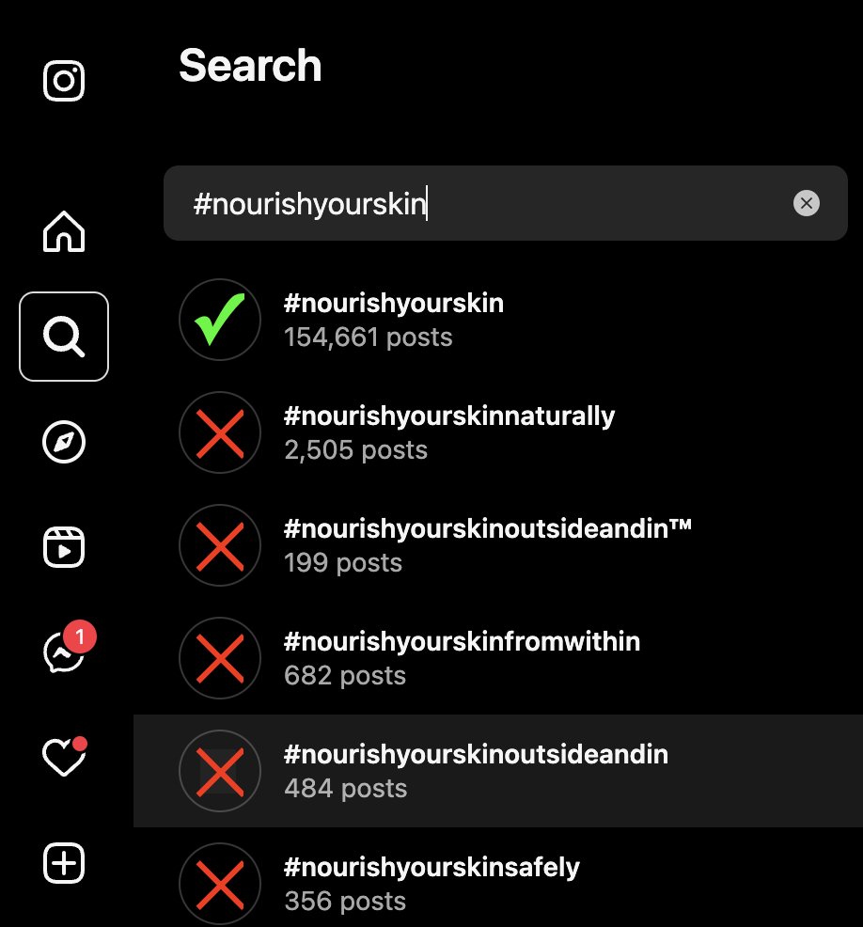
Task: Open the Reels icon in sidebar
Action: tap(64, 547)
